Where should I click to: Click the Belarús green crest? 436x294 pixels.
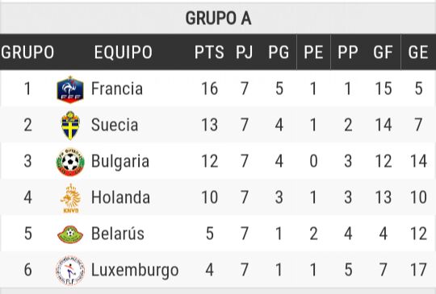(70, 234)
